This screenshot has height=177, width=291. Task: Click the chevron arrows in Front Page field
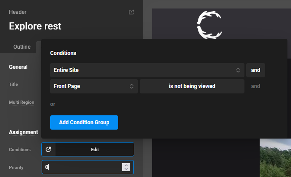[131, 86]
